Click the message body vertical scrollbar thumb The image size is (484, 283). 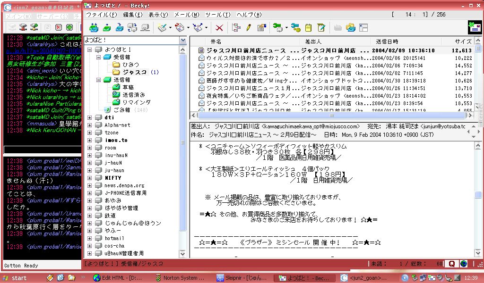[x=478, y=195]
